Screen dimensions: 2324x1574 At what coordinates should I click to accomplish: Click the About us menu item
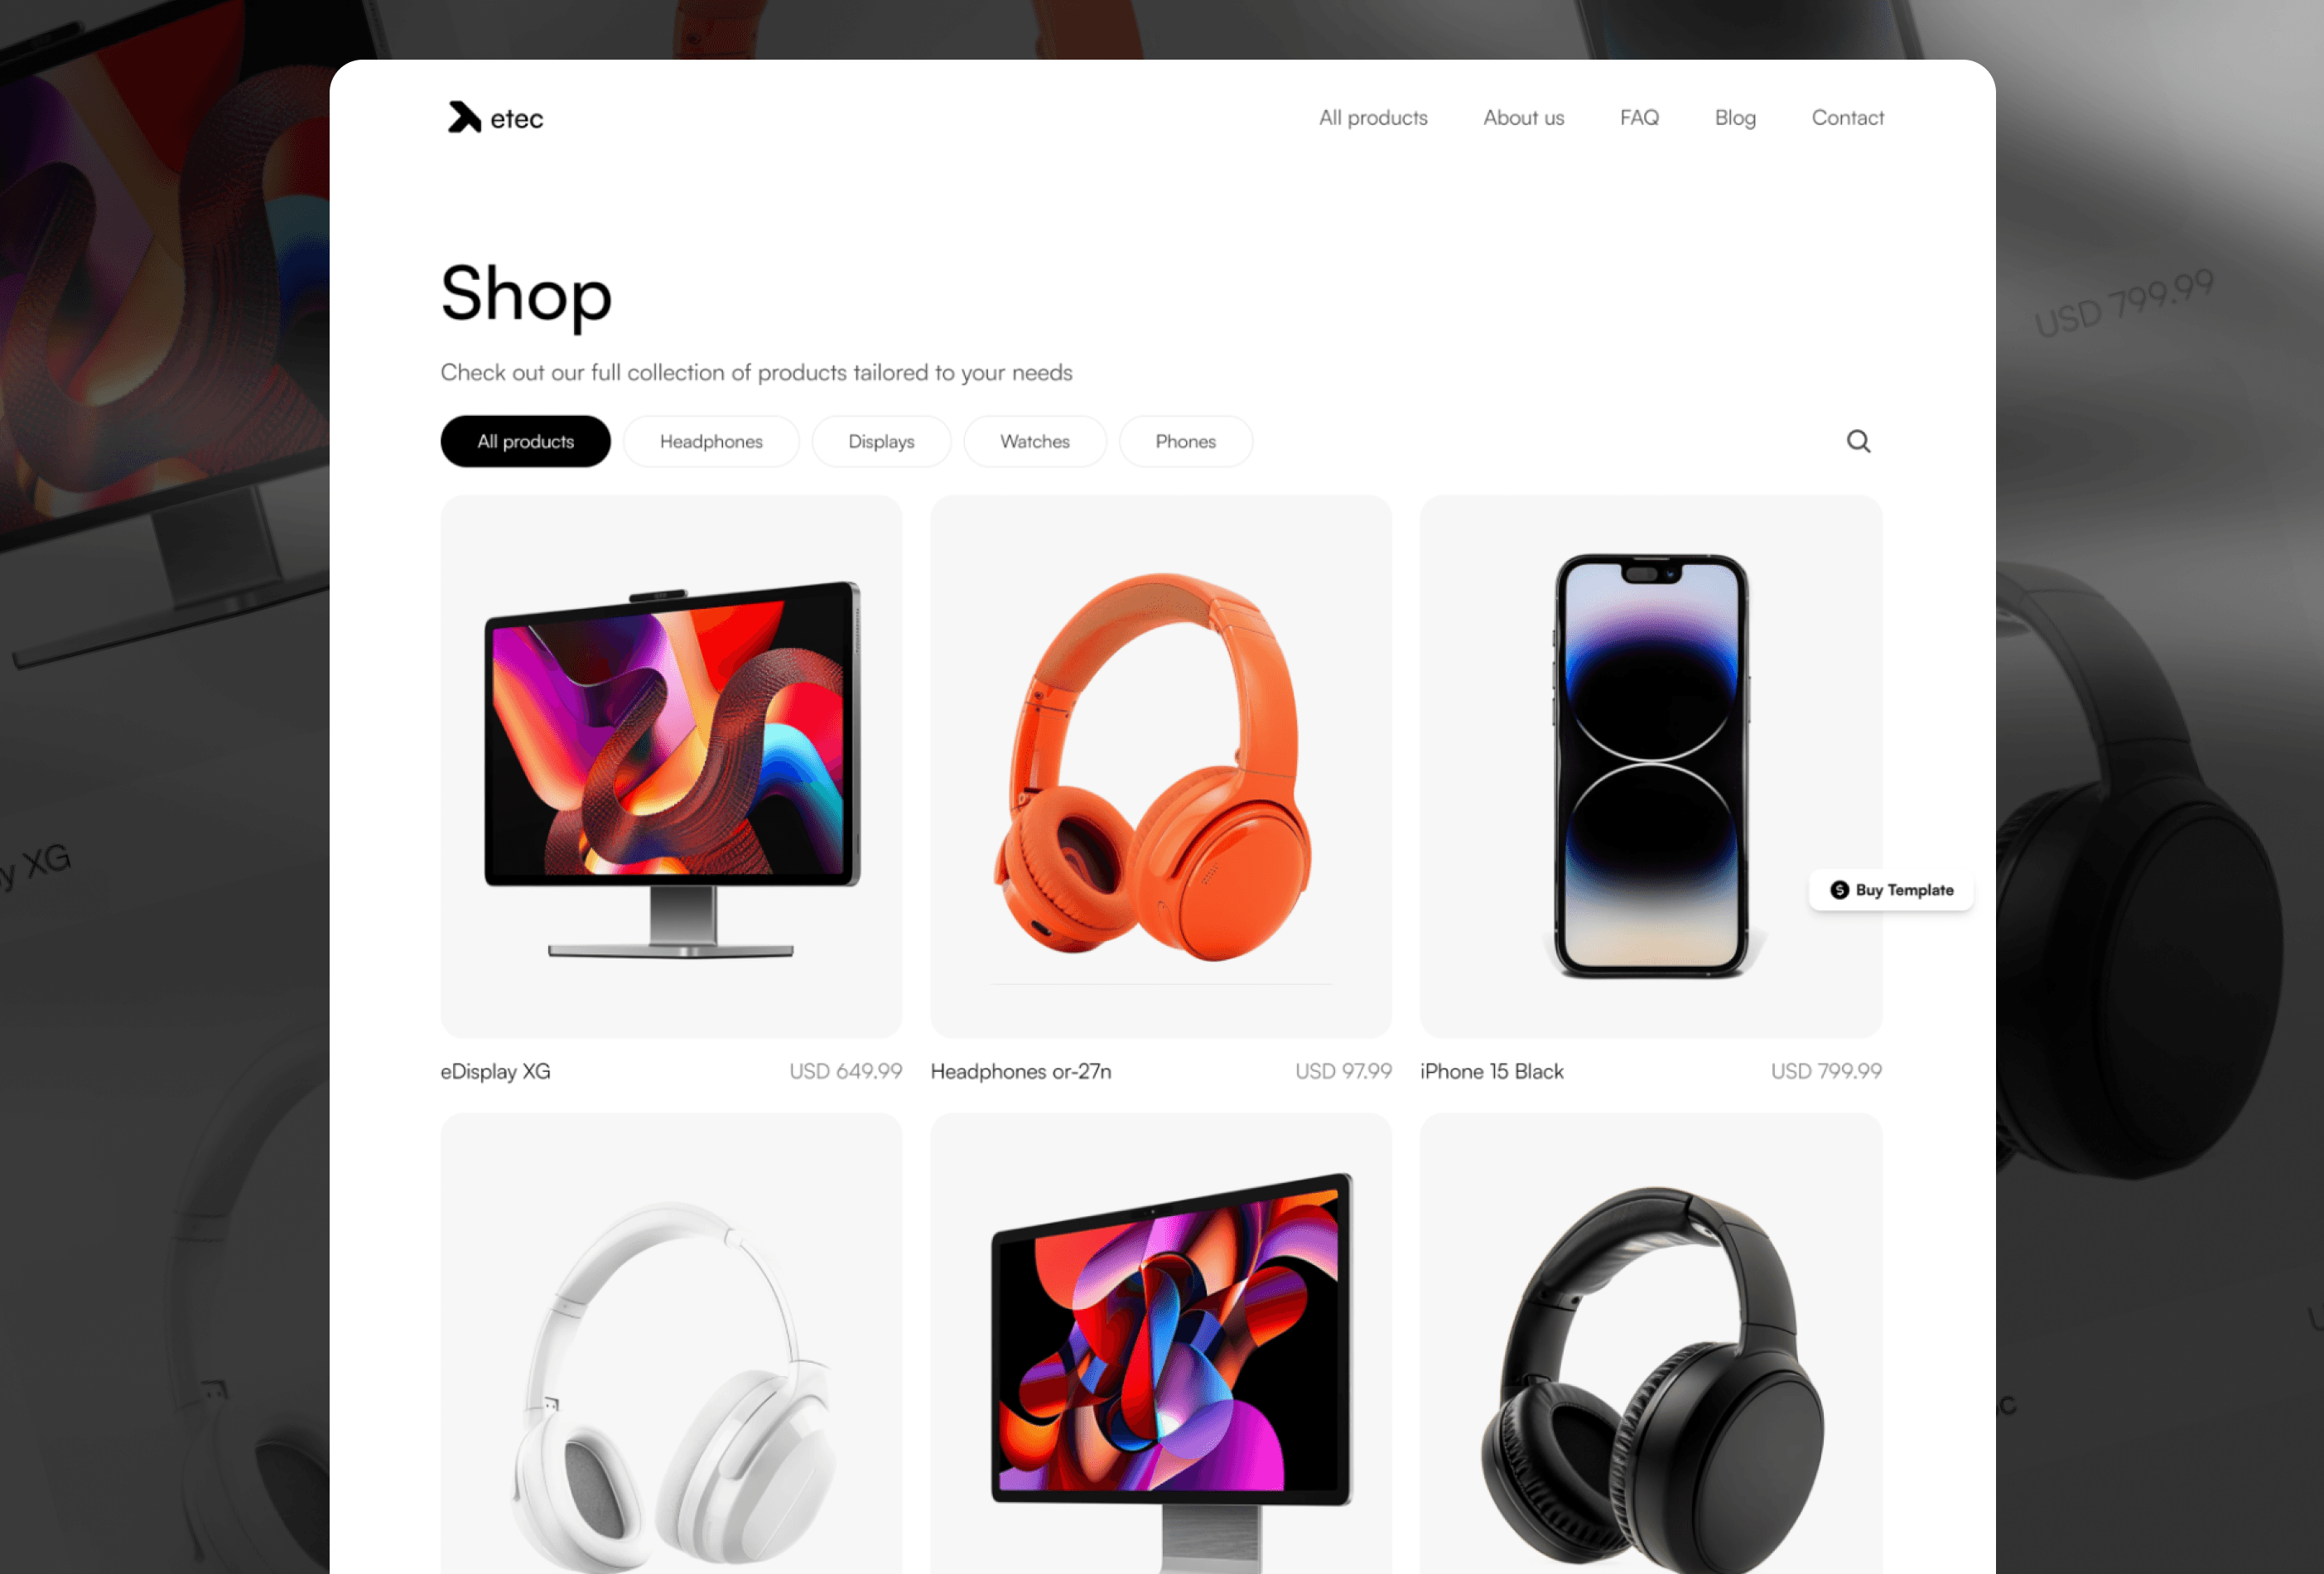(x=1523, y=118)
